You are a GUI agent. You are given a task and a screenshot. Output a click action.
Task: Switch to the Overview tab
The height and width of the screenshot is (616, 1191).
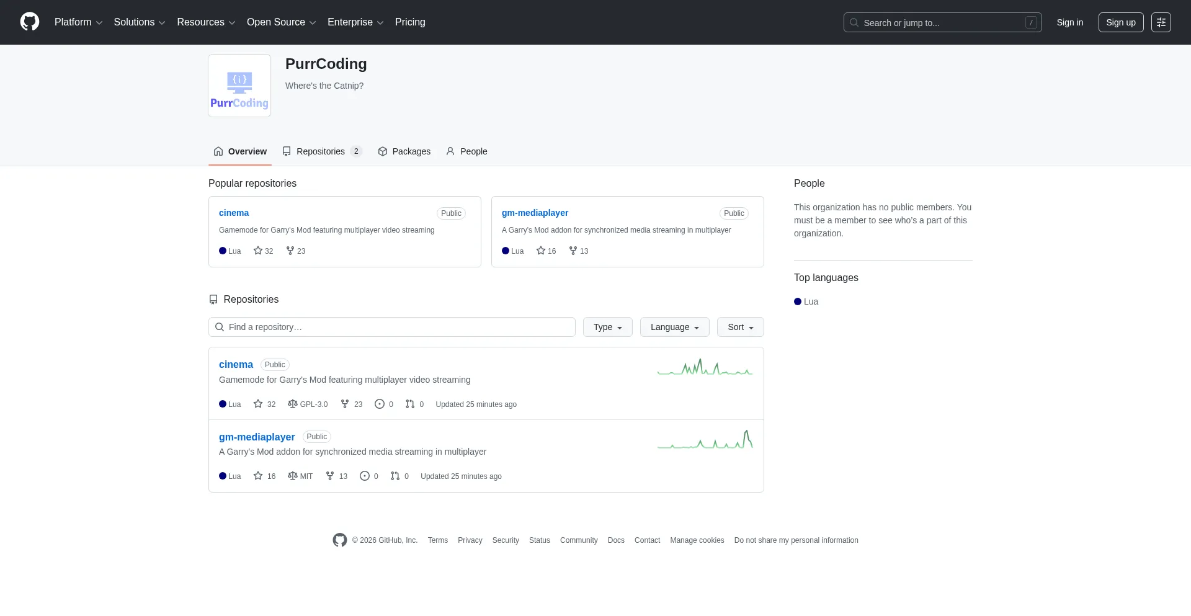[240, 151]
